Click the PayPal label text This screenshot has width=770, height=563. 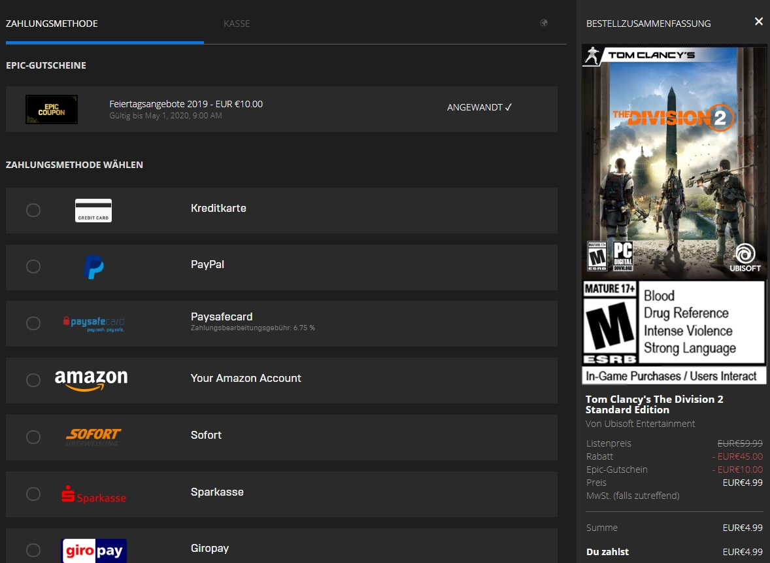(207, 264)
